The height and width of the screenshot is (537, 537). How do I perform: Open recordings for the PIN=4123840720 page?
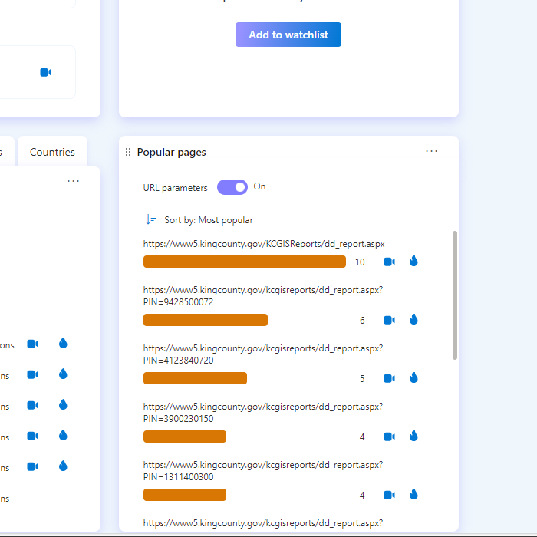pos(389,378)
